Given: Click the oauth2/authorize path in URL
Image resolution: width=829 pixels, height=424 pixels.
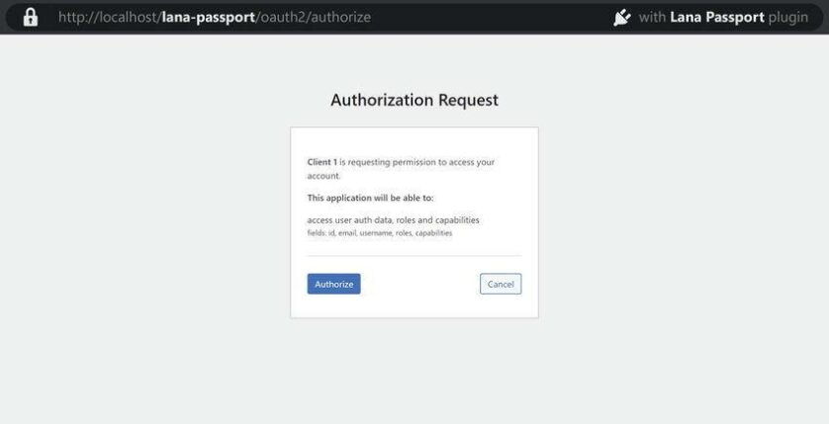Looking at the screenshot, I should [316, 18].
